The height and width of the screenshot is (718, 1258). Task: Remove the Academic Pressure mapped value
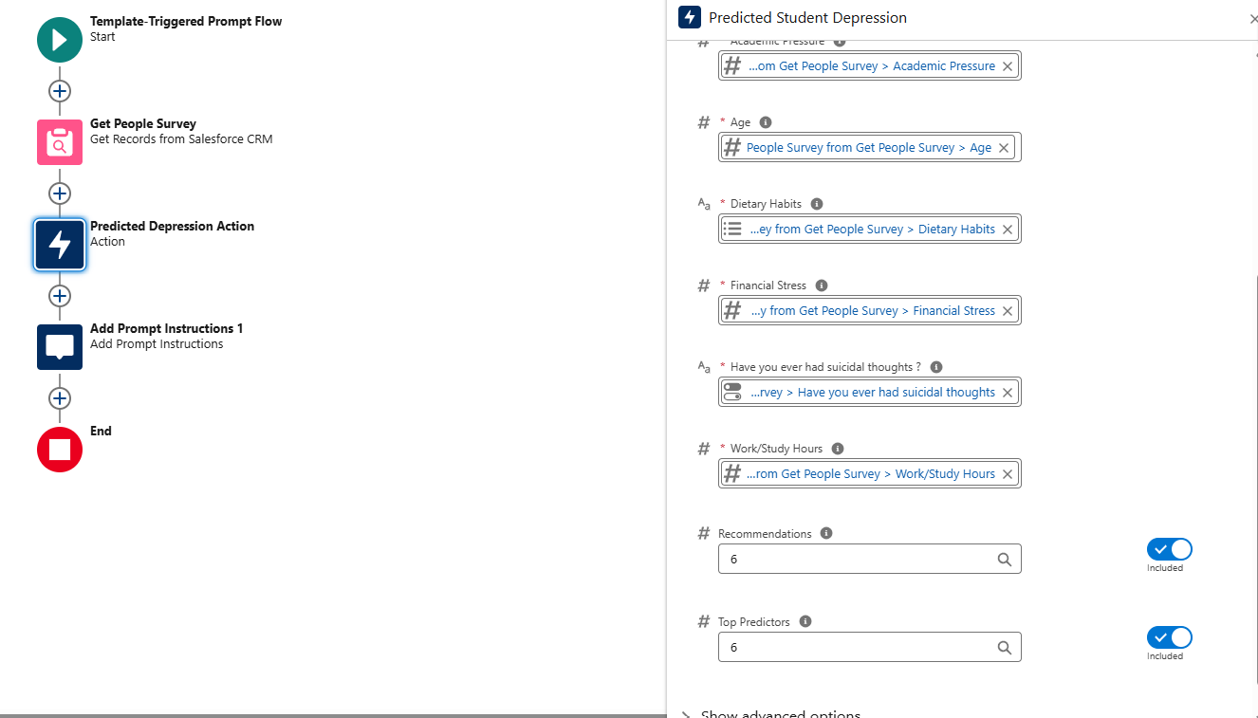click(x=1008, y=66)
